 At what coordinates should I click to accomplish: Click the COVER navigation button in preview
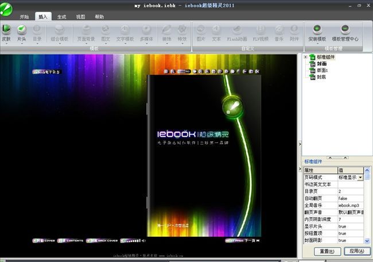click(x=44, y=241)
